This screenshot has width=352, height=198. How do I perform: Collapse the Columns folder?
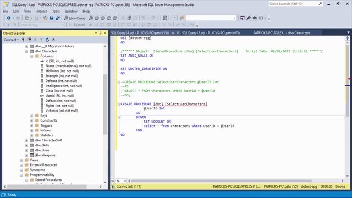point(32,56)
